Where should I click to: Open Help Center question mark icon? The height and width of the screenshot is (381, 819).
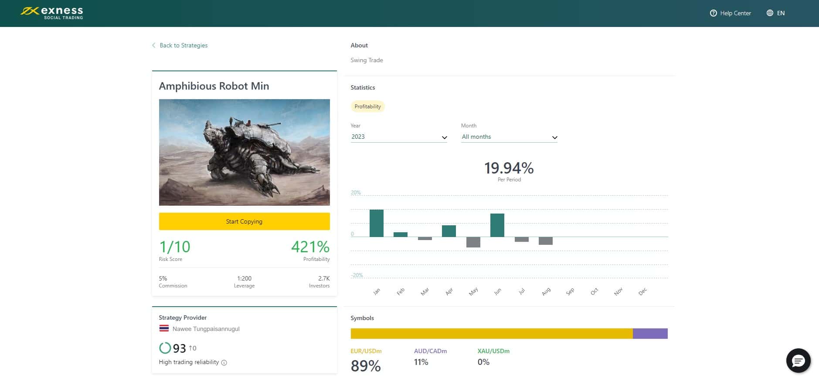pyautogui.click(x=713, y=13)
